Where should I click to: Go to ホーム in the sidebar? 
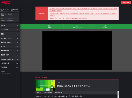click(x=10, y=26)
